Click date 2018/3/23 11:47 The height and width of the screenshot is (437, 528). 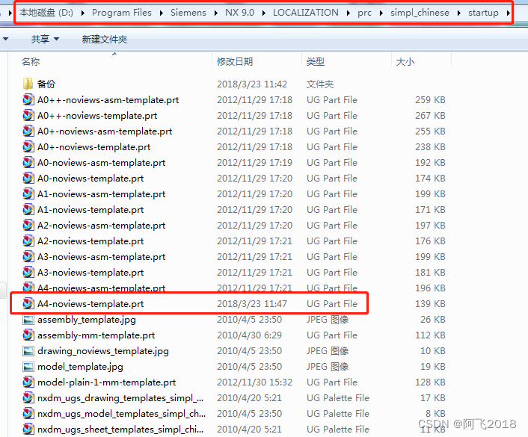[x=252, y=304]
